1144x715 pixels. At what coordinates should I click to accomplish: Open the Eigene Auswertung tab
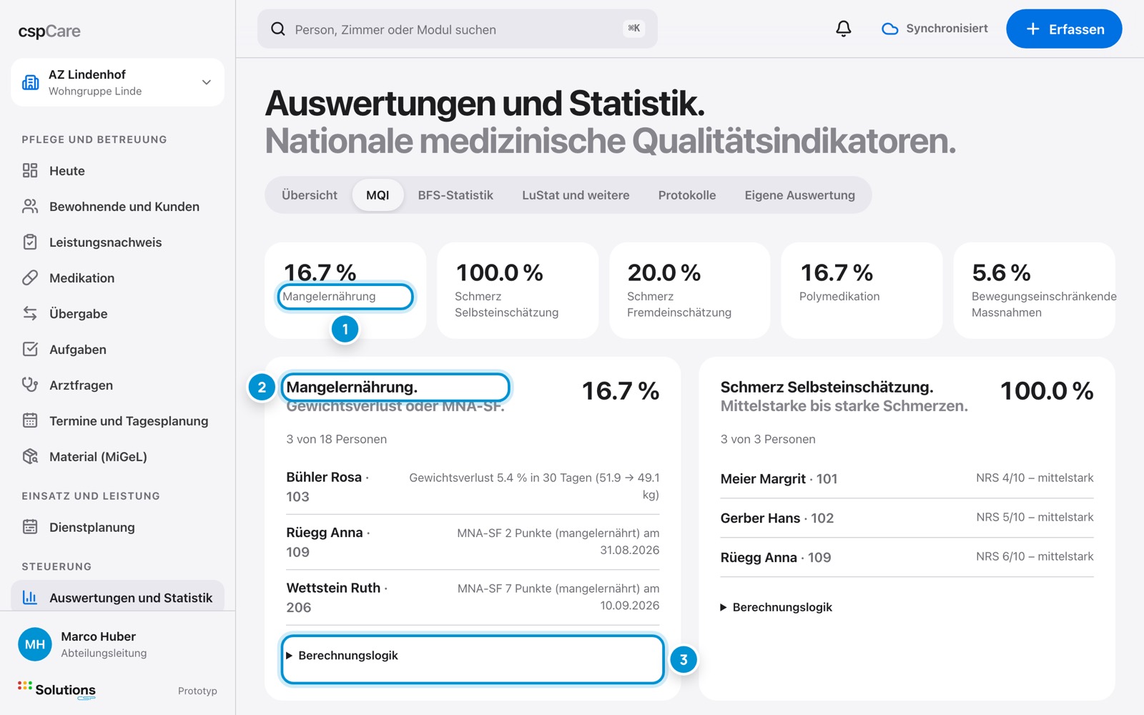pos(799,195)
